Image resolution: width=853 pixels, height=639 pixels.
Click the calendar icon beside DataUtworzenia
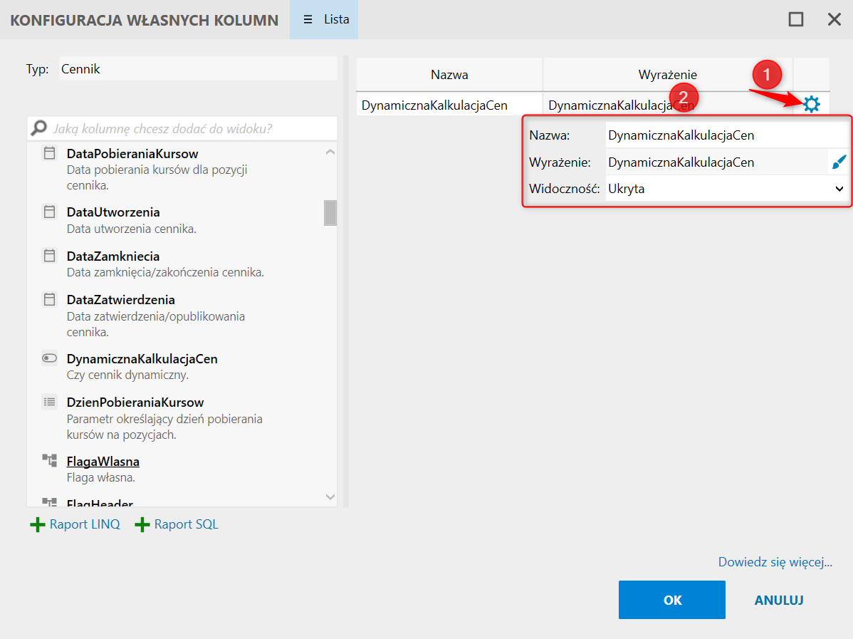[49, 212]
